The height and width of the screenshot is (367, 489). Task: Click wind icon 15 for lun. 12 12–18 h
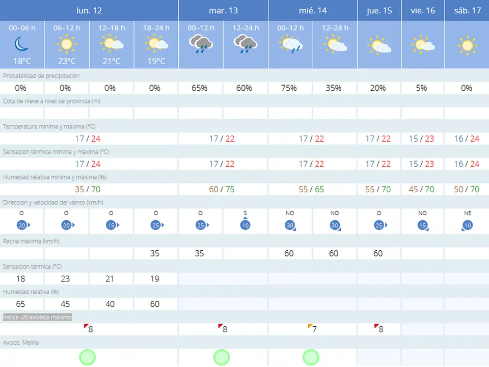[112, 225]
